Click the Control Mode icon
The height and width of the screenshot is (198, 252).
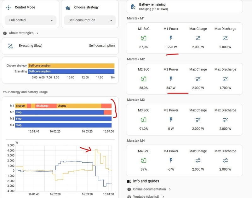pyautogui.click(x=9, y=8)
